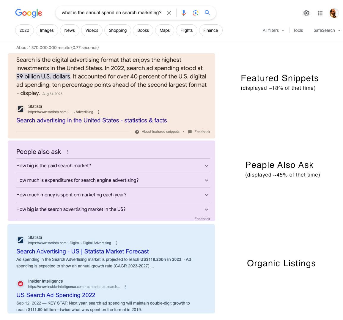Screen dimensions: 343x320
Task: Clear the search query with the X icon
Action: click(169, 13)
